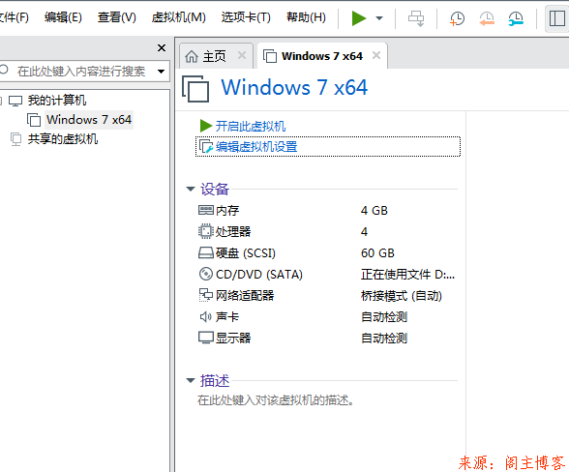Click the library search input field
Image resolution: width=569 pixels, height=472 pixels.
pyautogui.click(x=80, y=72)
